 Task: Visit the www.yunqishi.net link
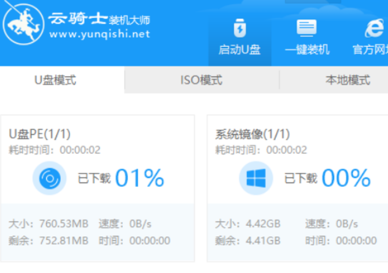click(x=100, y=34)
